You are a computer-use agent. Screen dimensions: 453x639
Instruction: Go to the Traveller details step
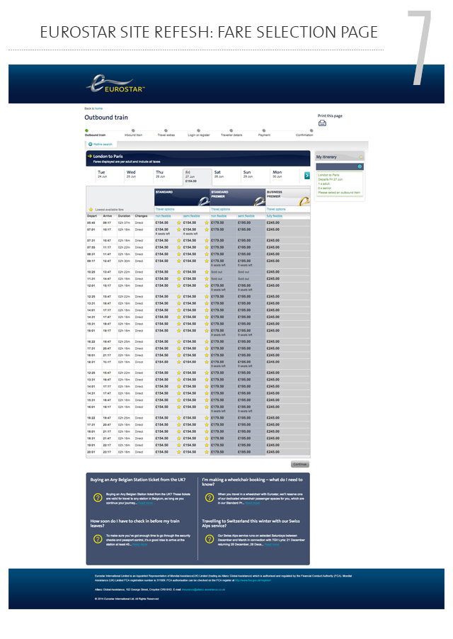click(231, 133)
